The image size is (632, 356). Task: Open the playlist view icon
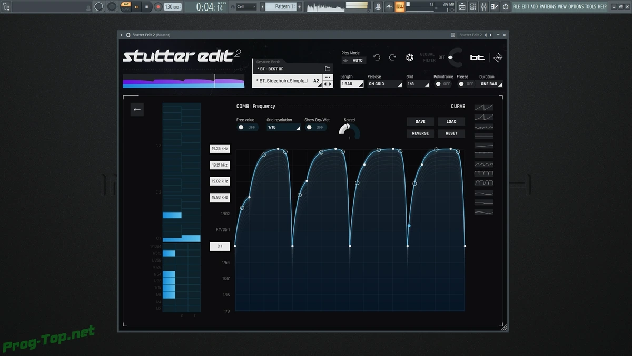click(462, 7)
